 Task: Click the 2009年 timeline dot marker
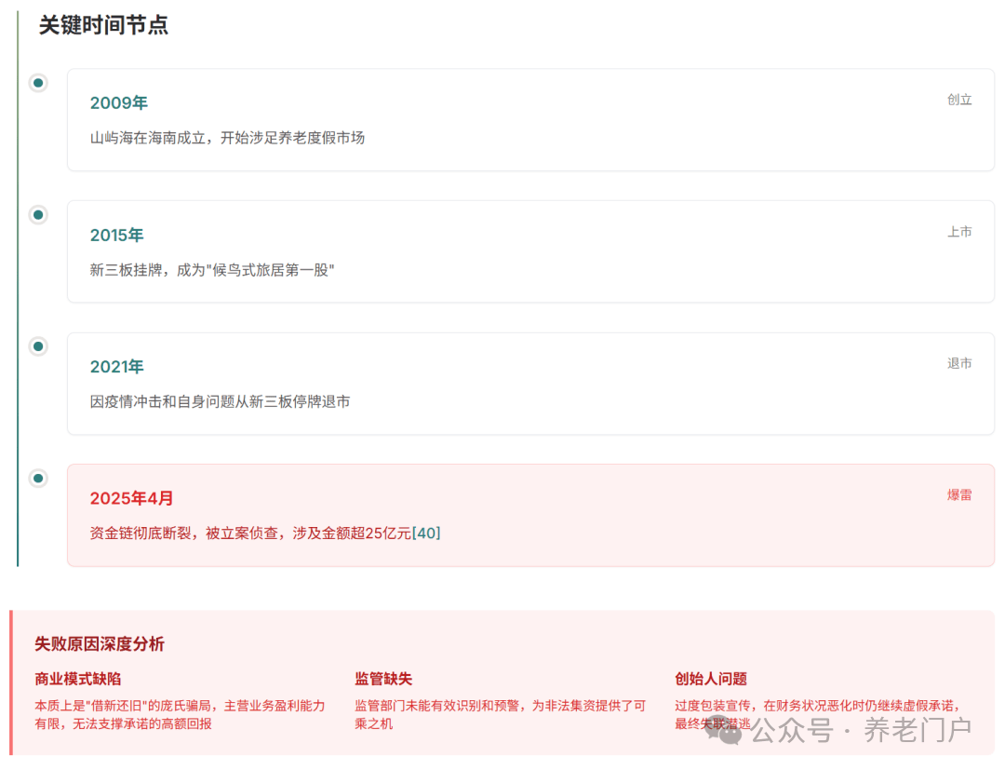tap(38, 83)
